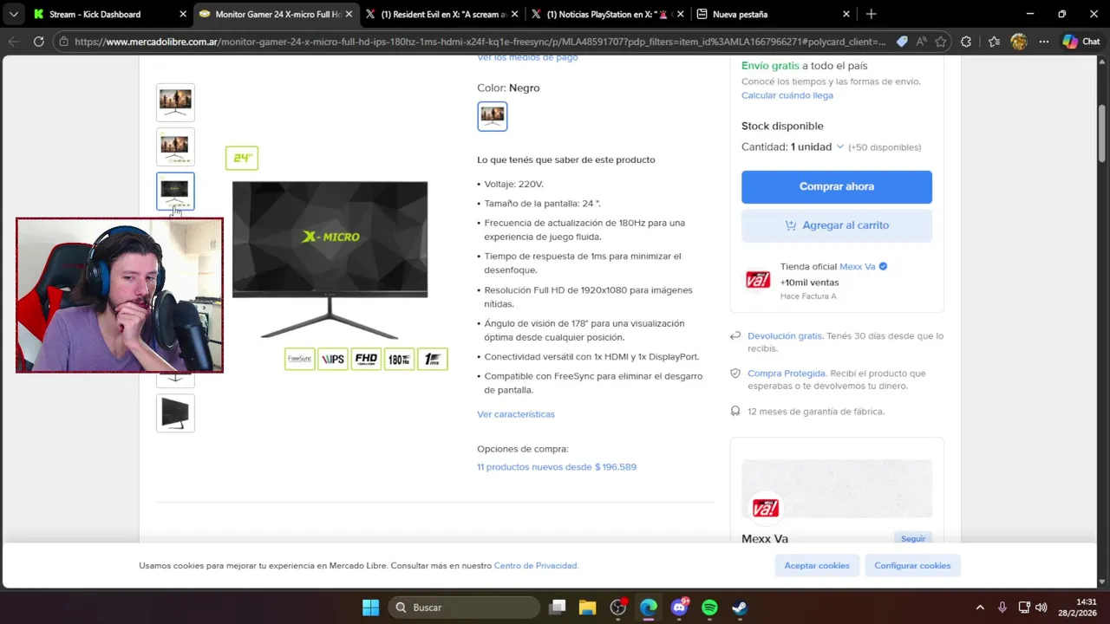The width and height of the screenshot is (1110, 624).
Task: Click the shopping price-tag icon in address bar
Action: pyautogui.click(x=902, y=42)
